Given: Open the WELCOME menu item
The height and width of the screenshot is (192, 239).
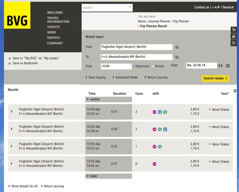Looking at the screenshot, I should 55,13.
